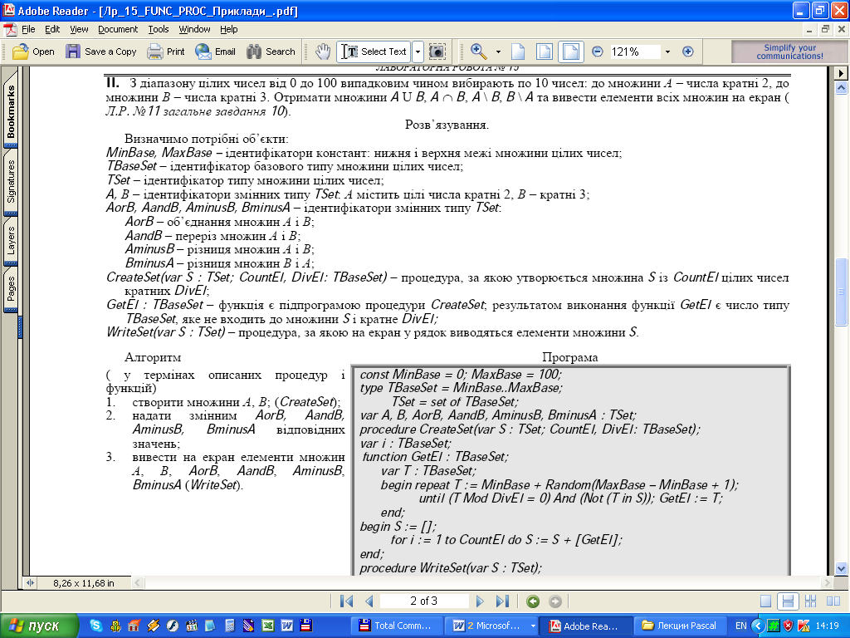Open the Layers side panel tab
This screenshot has width=850, height=638.
[x=11, y=240]
